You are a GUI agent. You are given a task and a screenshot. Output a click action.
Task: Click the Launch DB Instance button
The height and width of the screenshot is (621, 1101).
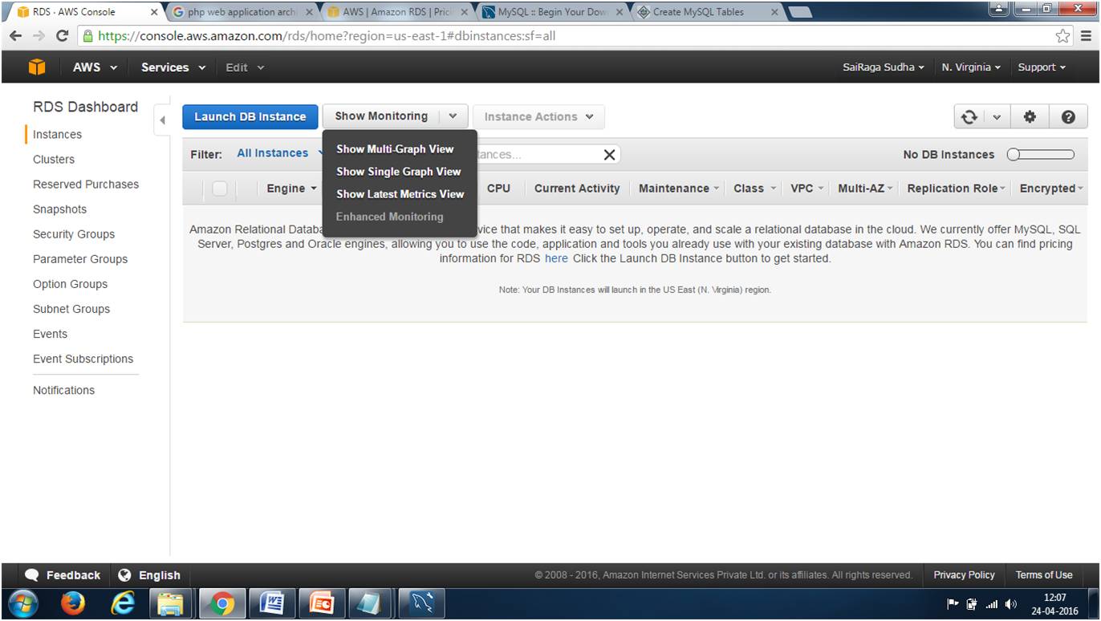250,117
